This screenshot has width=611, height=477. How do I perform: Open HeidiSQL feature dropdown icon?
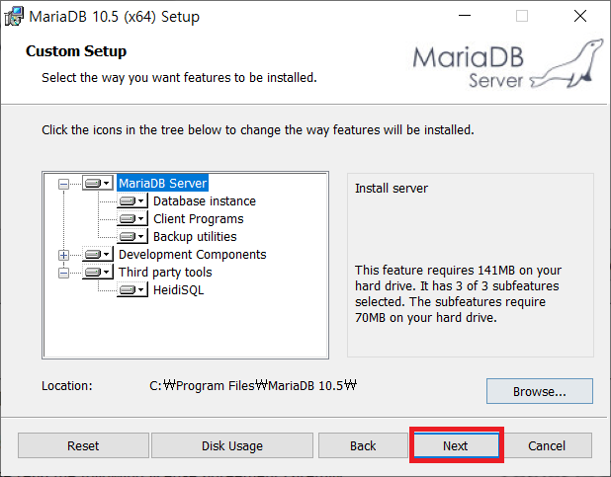coord(132,289)
